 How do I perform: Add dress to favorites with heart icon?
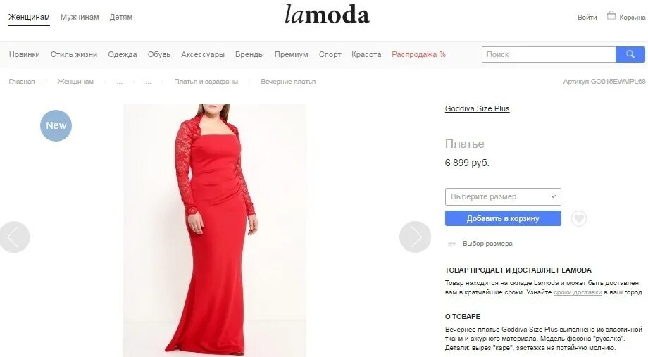click(578, 218)
